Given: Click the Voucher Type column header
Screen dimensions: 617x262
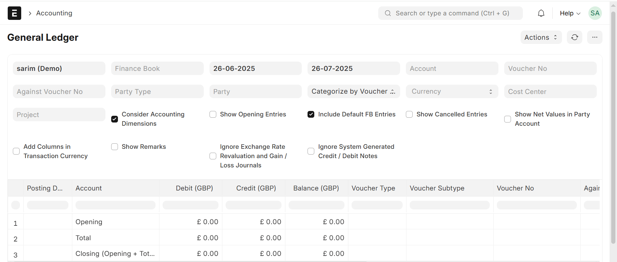Looking at the screenshot, I should coord(377,188).
